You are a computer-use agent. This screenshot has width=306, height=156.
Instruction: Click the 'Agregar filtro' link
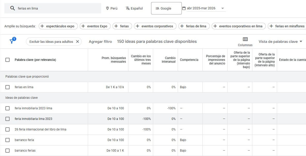tap(100, 42)
